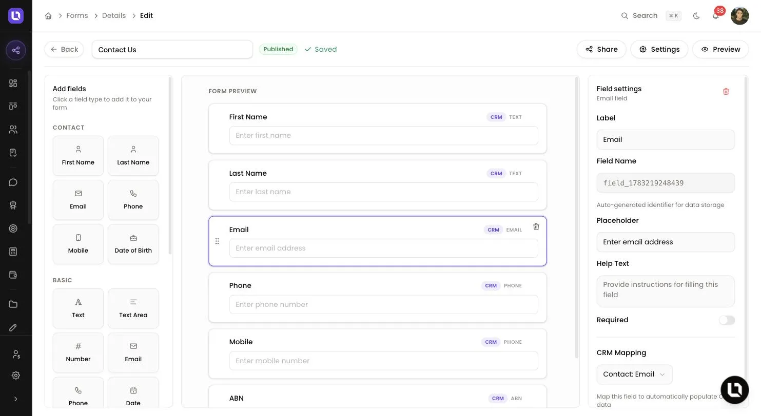
Task: Add a Text Area basic field
Action: click(133, 308)
